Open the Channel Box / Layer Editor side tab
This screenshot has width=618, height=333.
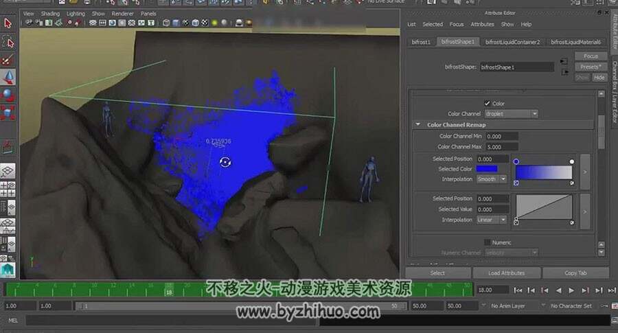[614, 91]
